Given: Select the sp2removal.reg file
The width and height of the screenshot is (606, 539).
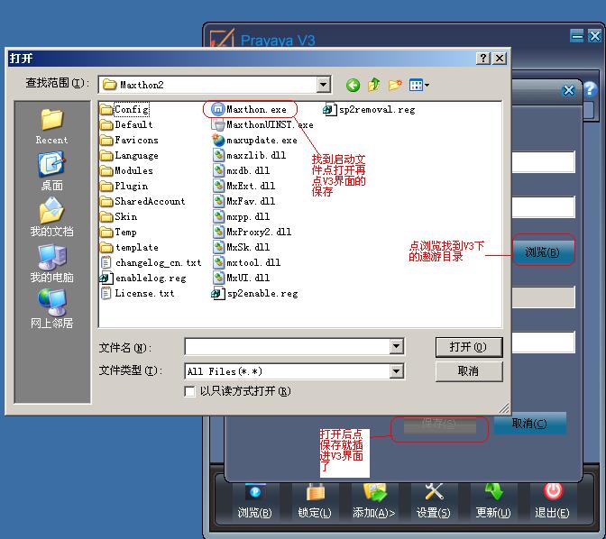Looking at the screenshot, I should [x=369, y=110].
